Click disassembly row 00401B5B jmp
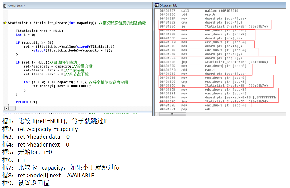Image resolution: width=290 pixels, height=188 pixels. (214, 62)
